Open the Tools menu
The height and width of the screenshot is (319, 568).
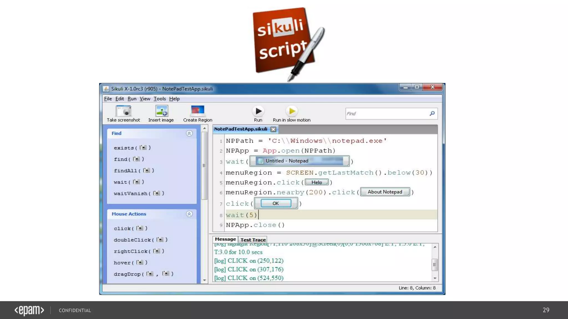point(159,99)
